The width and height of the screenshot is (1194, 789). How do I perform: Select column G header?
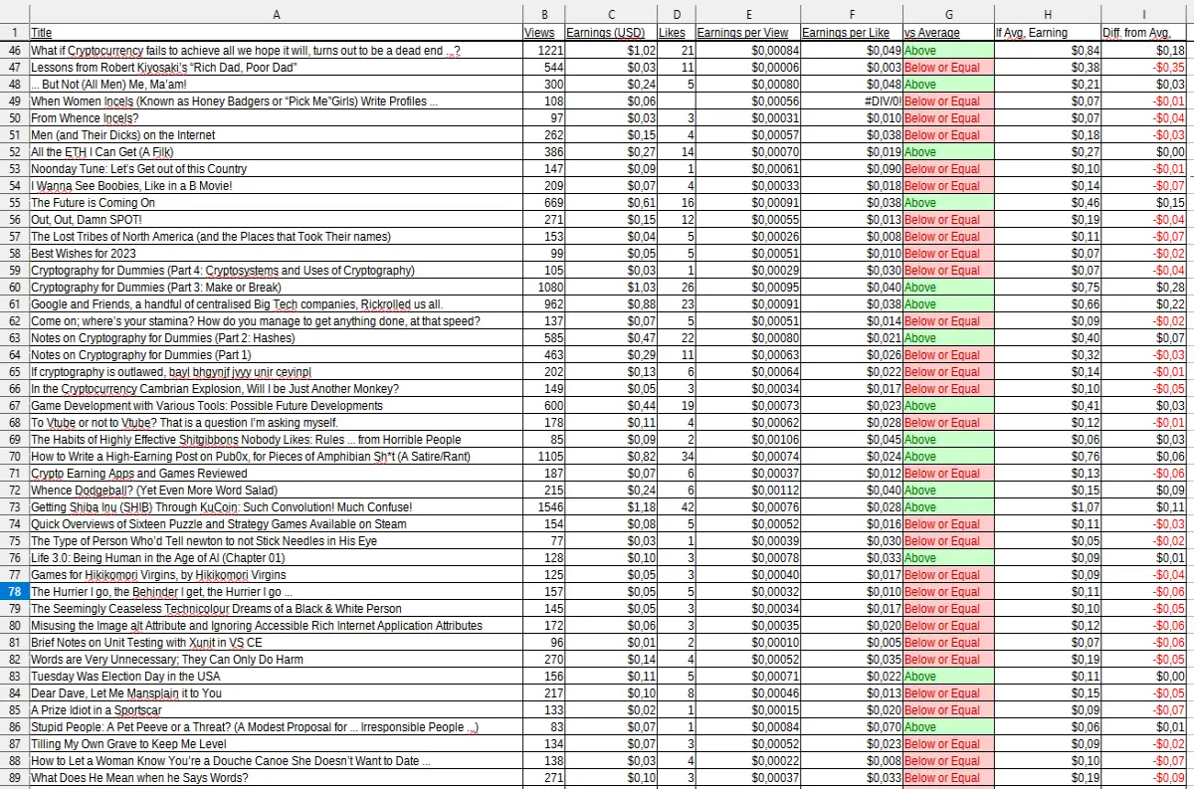point(948,14)
